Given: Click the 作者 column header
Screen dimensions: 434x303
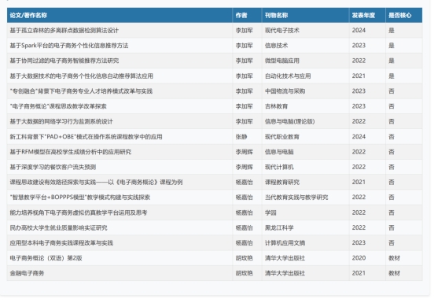Looking at the screenshot, I should click(241, 15).
